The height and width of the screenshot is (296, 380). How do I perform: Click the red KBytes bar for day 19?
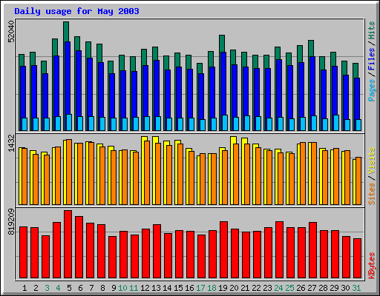[x=223, y=250]
